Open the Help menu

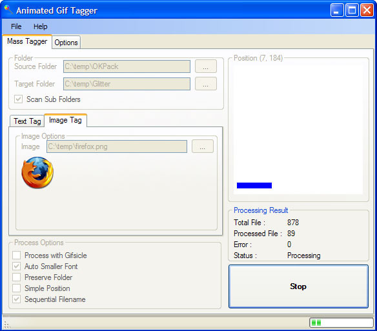pos(40,26)
